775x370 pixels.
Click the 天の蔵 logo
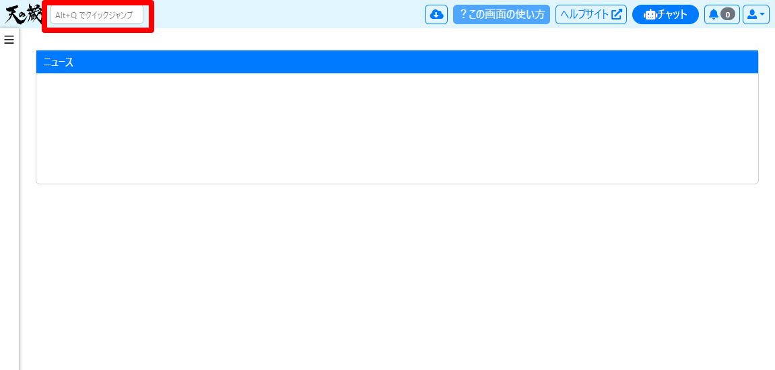[23, 14]
